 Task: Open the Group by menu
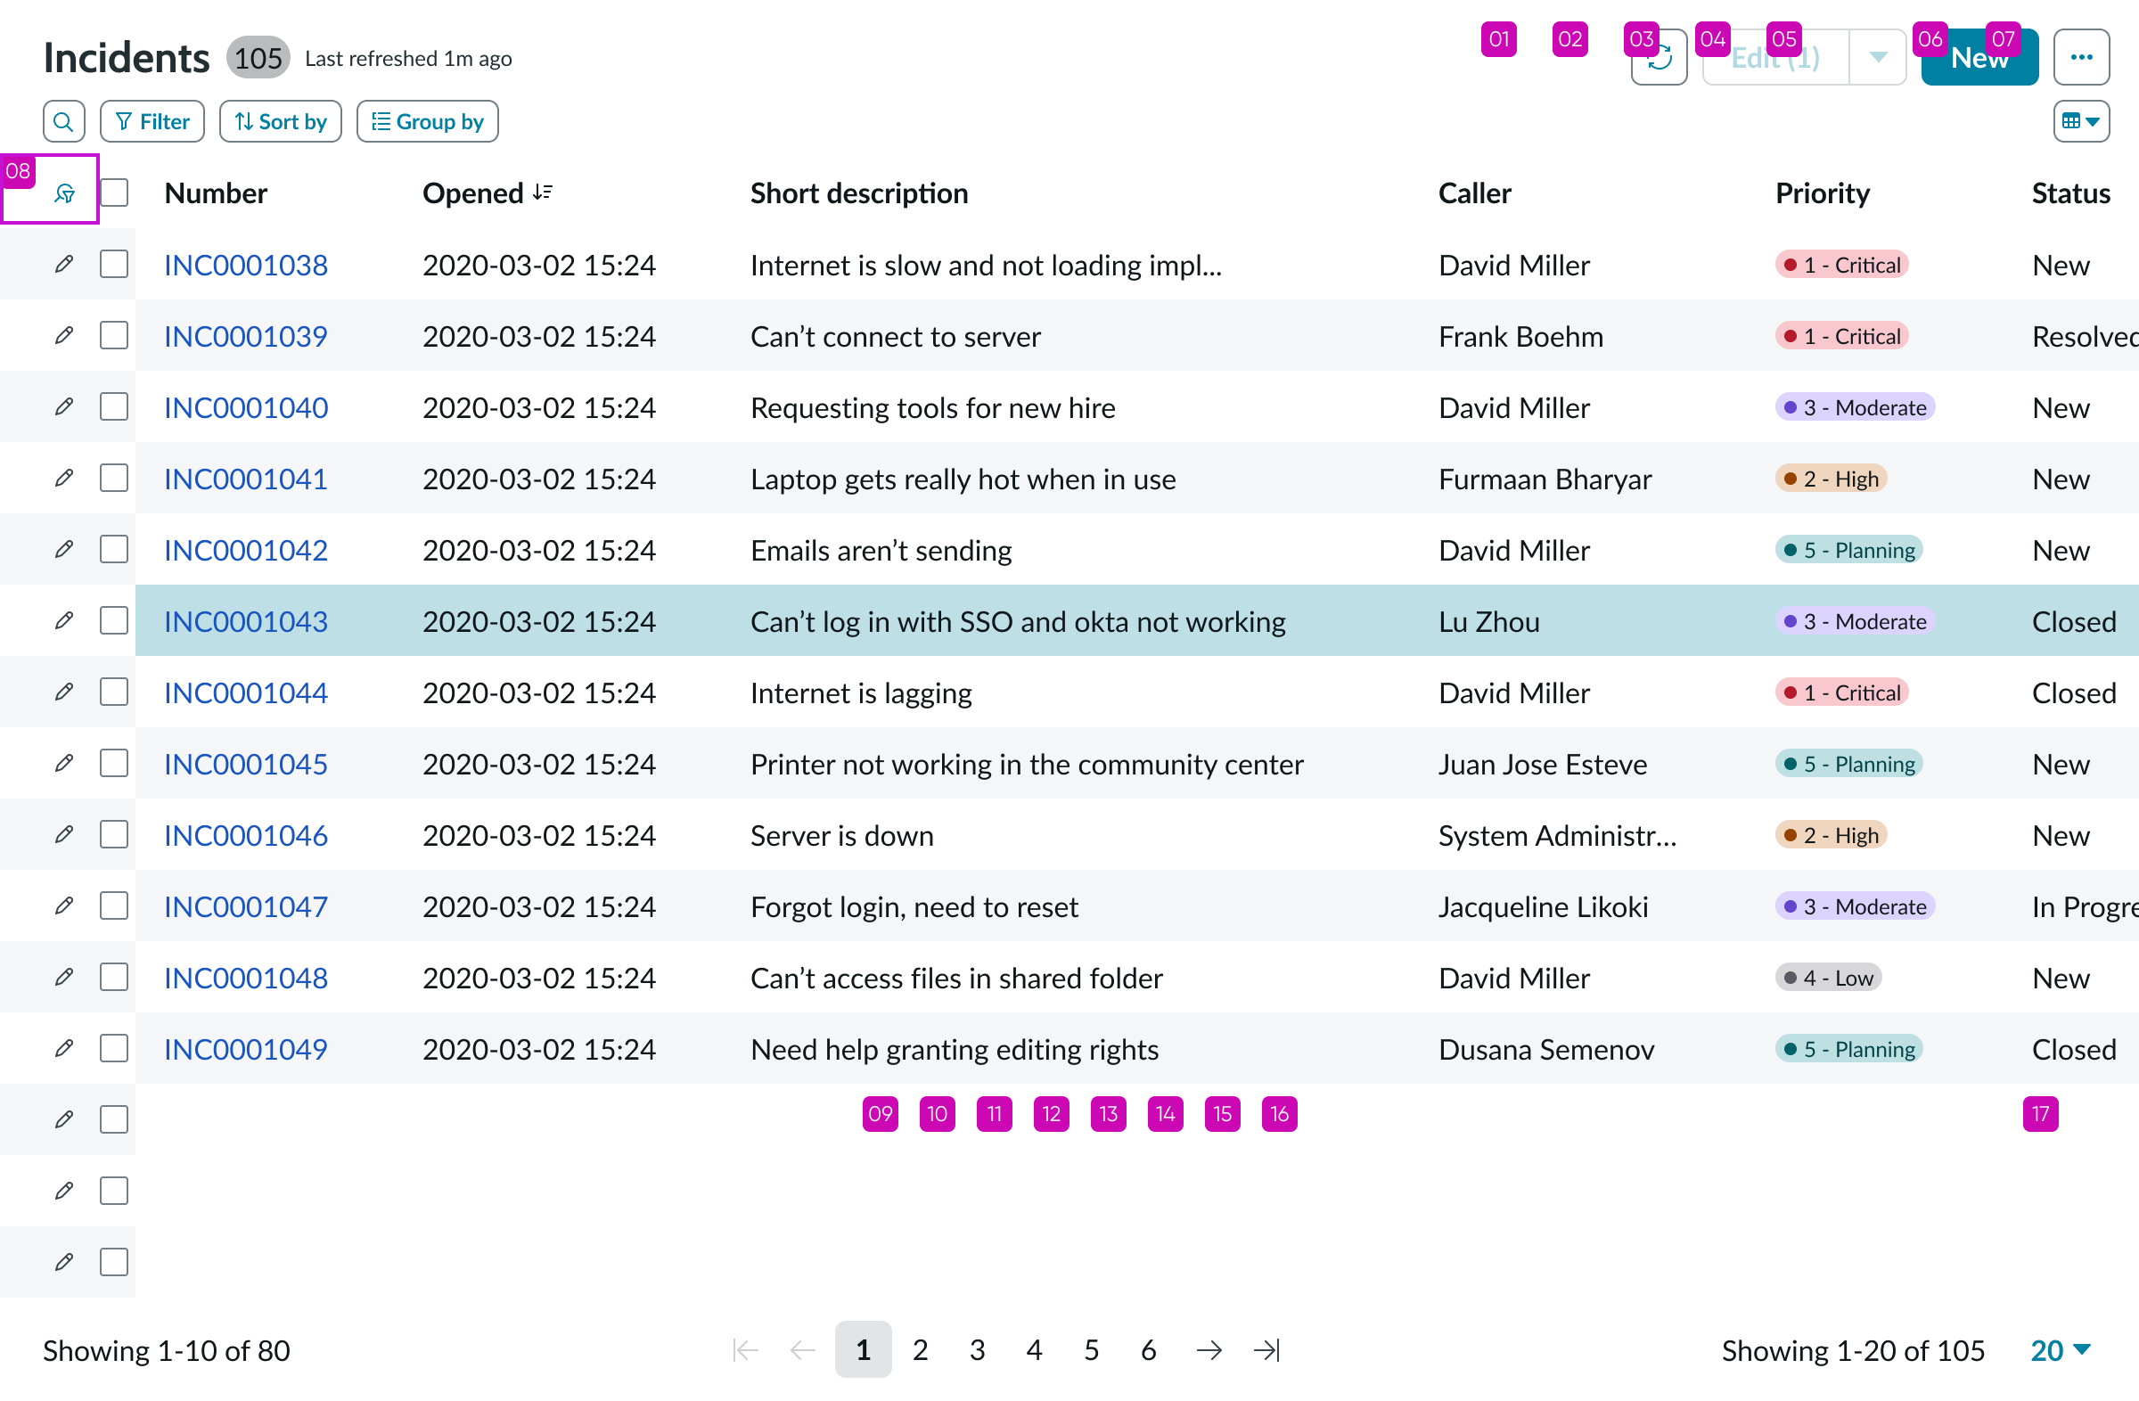[427, 120]
